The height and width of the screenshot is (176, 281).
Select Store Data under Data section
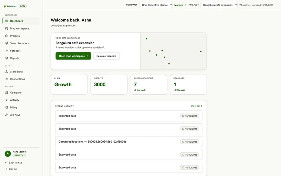pos(21,71)
